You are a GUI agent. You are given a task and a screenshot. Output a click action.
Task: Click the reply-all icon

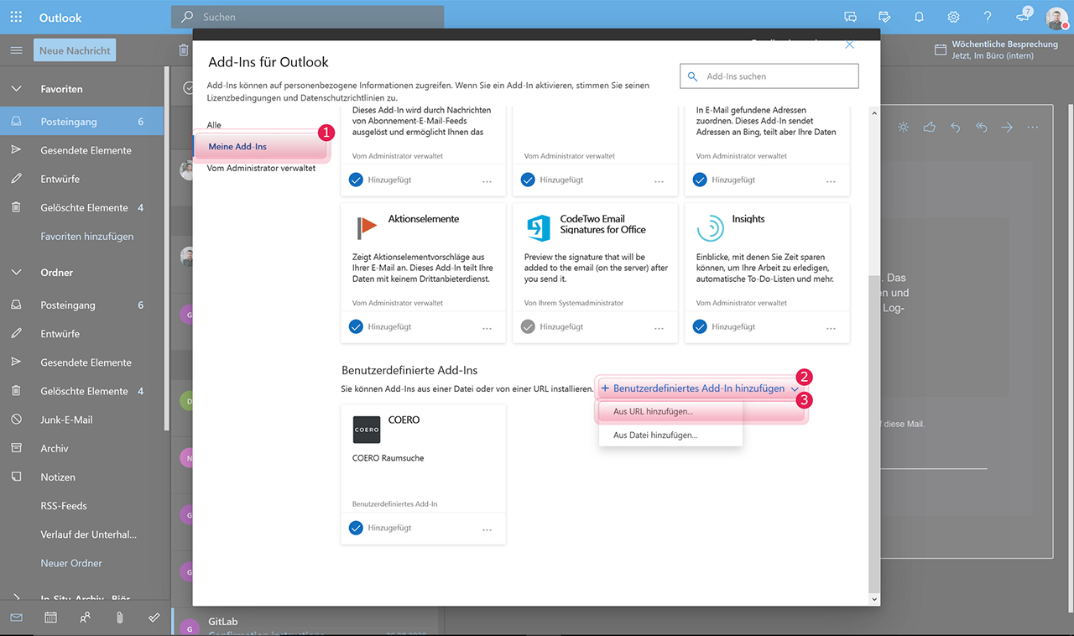point(981,127)
